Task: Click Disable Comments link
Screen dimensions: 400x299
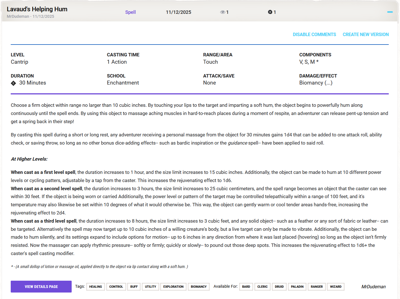Action: (x=314, y=34)
